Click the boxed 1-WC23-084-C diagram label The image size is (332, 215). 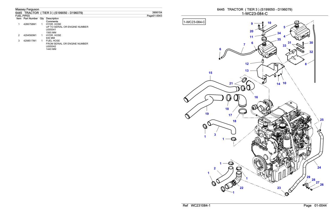tap(194, 21)
